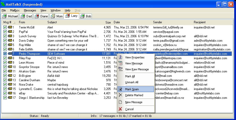
Task: Click the envelope icon of message 2
Action: pyautogui.click(x=10, y=32)
